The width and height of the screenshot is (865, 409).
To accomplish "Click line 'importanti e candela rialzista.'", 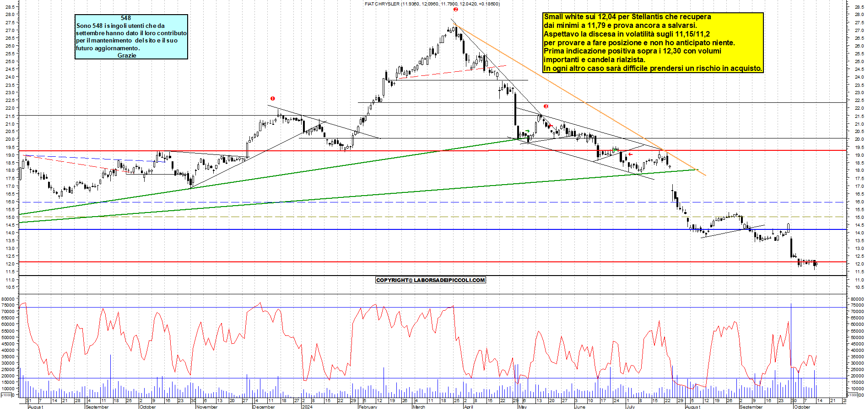I will click(x=595, y=60).
